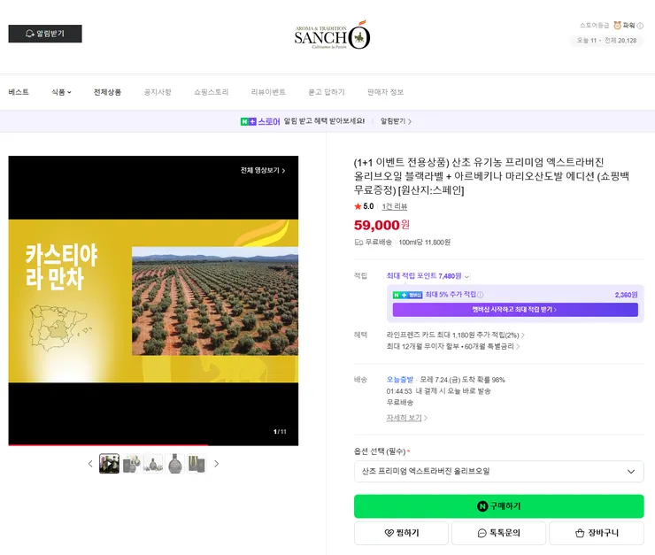
Task: Open 공지사항 menu
Action: coord(158,92)
